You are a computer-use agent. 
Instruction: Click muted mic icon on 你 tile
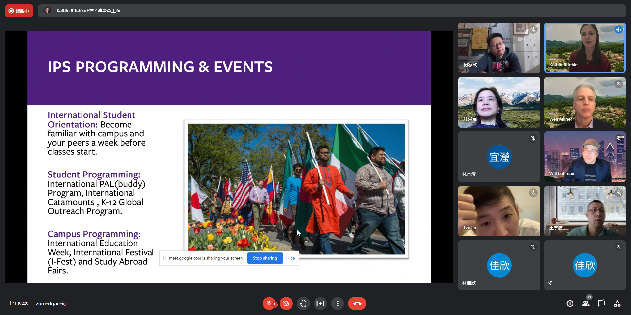pos(619,247)
